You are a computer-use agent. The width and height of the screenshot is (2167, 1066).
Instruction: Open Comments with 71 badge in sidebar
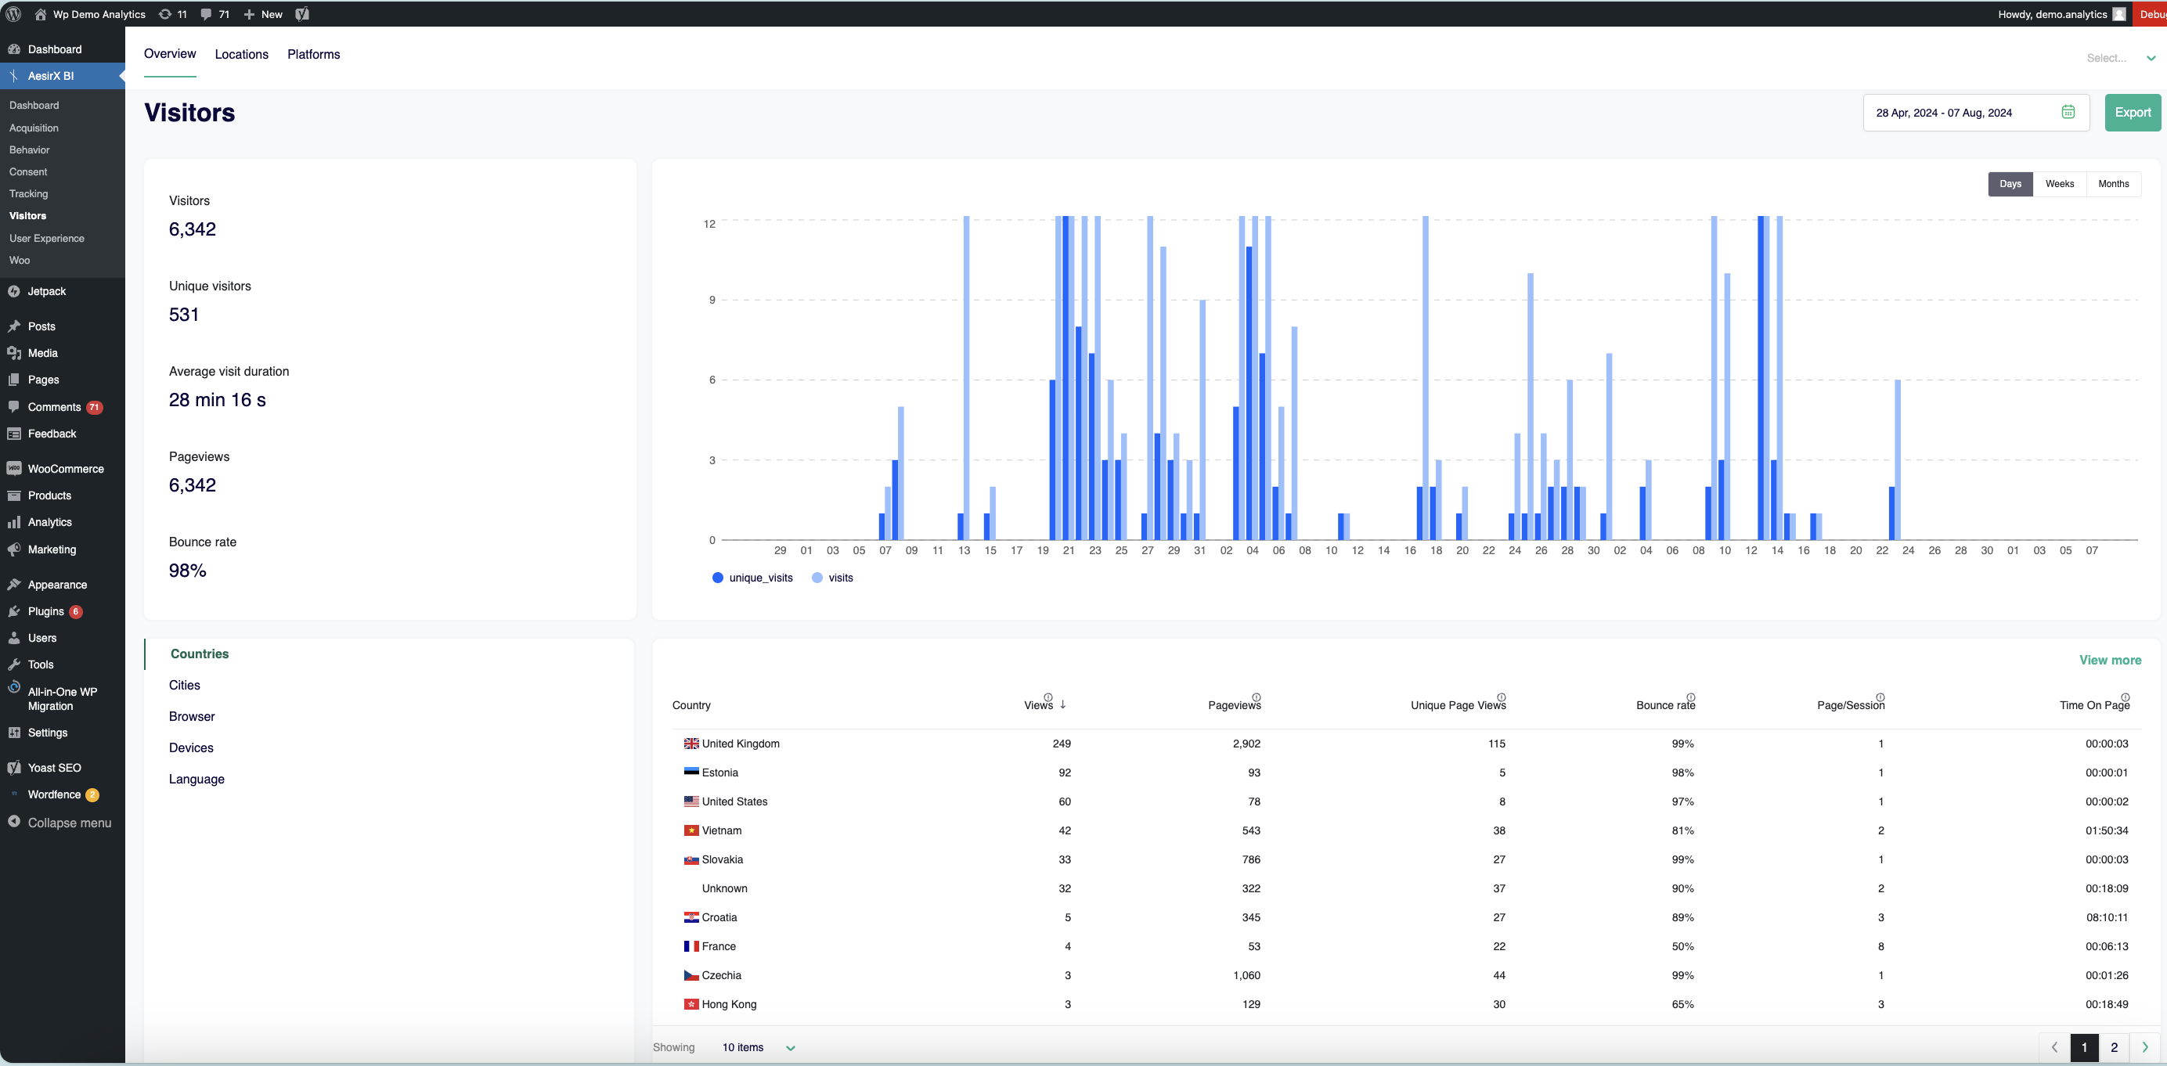[x=63, y=407]
